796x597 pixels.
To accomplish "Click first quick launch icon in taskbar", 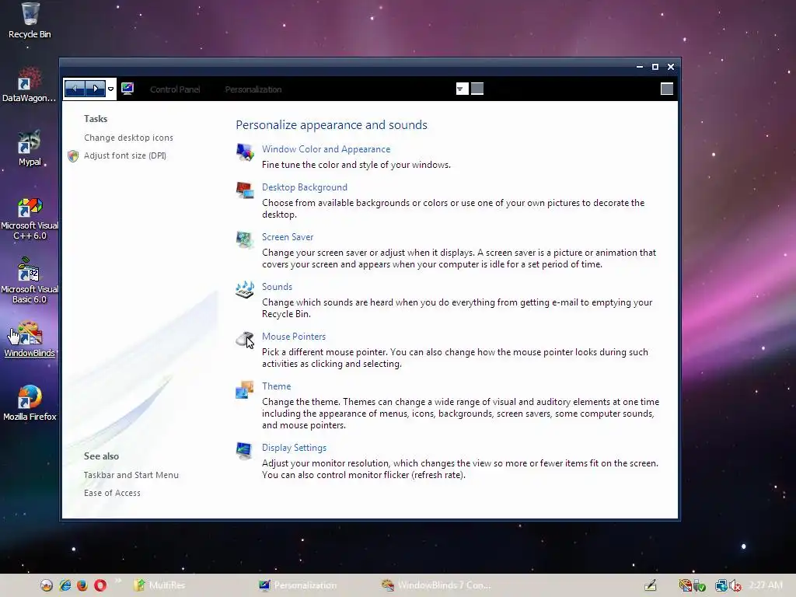I will [46, 585].
